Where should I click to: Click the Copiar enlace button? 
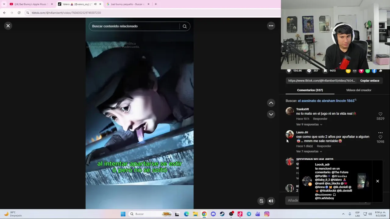[370, 81]
